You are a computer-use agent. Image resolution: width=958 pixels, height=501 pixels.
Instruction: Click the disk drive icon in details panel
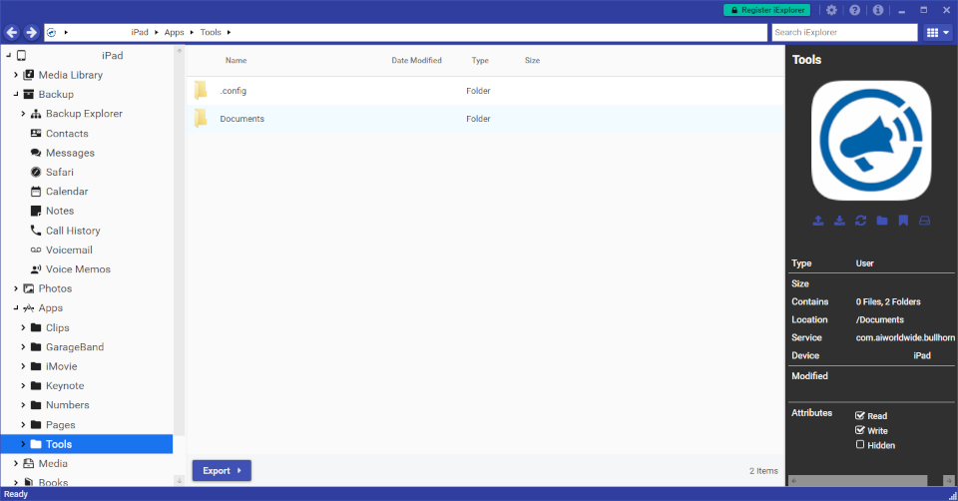(924, 221)
